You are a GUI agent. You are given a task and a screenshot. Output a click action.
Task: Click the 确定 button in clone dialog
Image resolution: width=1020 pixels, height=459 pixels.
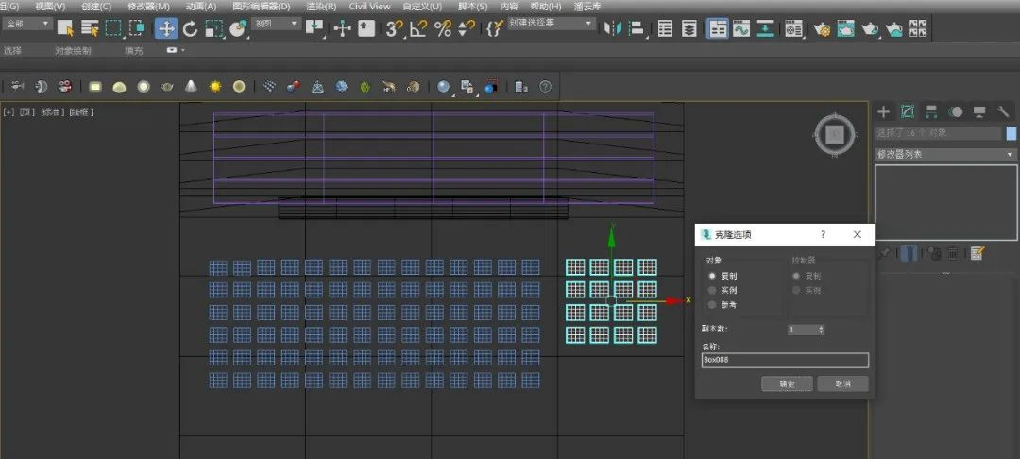(x=787, y=383)
